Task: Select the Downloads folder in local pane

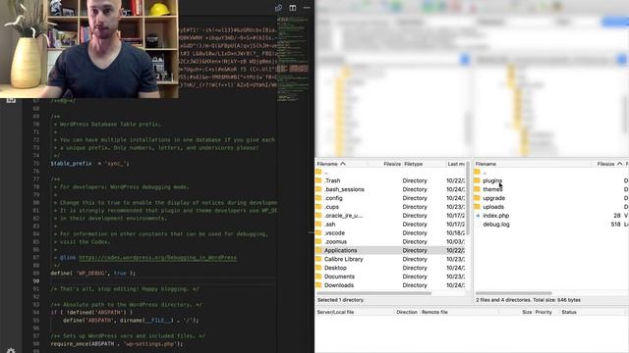Action: [x=339, y=285]
